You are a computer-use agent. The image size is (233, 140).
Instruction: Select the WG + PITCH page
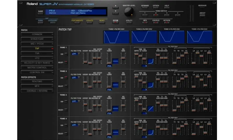pos(37,44)
